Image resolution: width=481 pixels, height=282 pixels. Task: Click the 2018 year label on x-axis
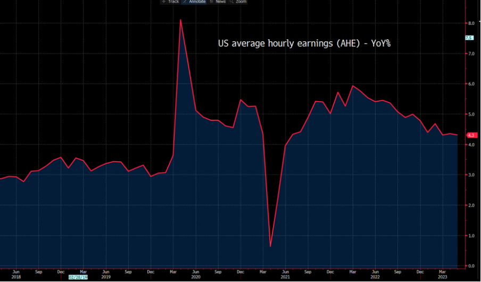point(16,277)
